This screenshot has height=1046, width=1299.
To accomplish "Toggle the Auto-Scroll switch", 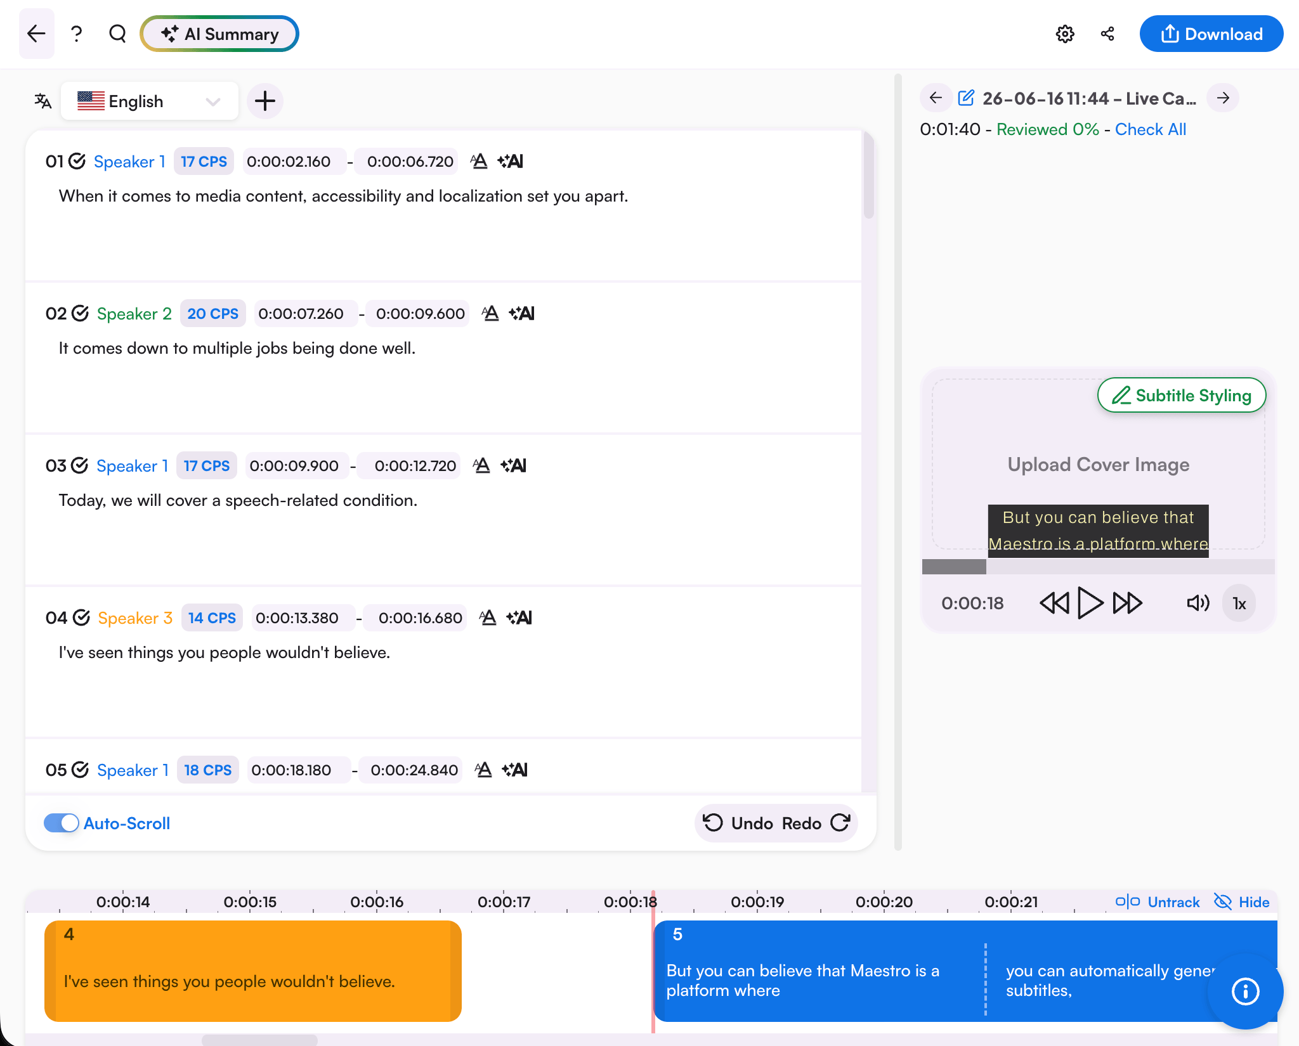I will coord(61,823).
